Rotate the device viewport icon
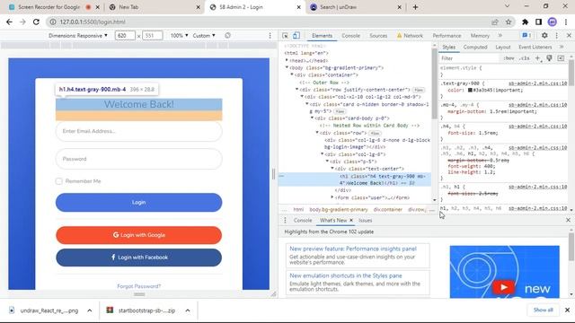The image size is (575, 323). click(227, 36)
